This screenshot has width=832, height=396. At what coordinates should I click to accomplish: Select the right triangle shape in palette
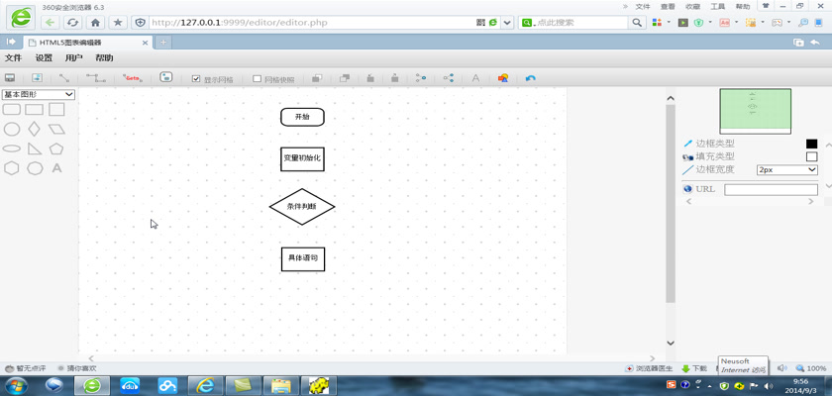[x=35, y=148]
